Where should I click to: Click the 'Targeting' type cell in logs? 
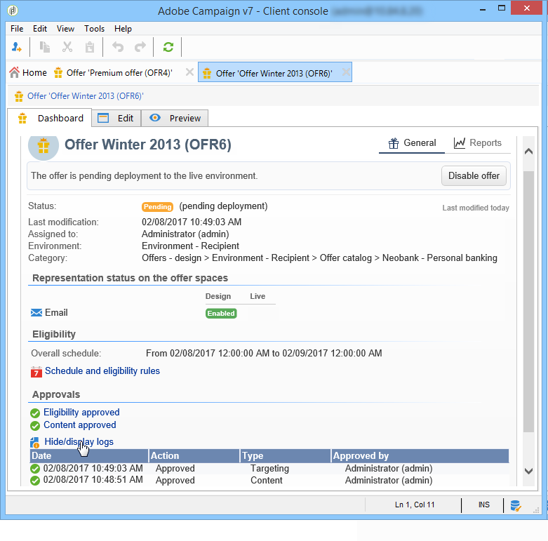coord(269,468)
